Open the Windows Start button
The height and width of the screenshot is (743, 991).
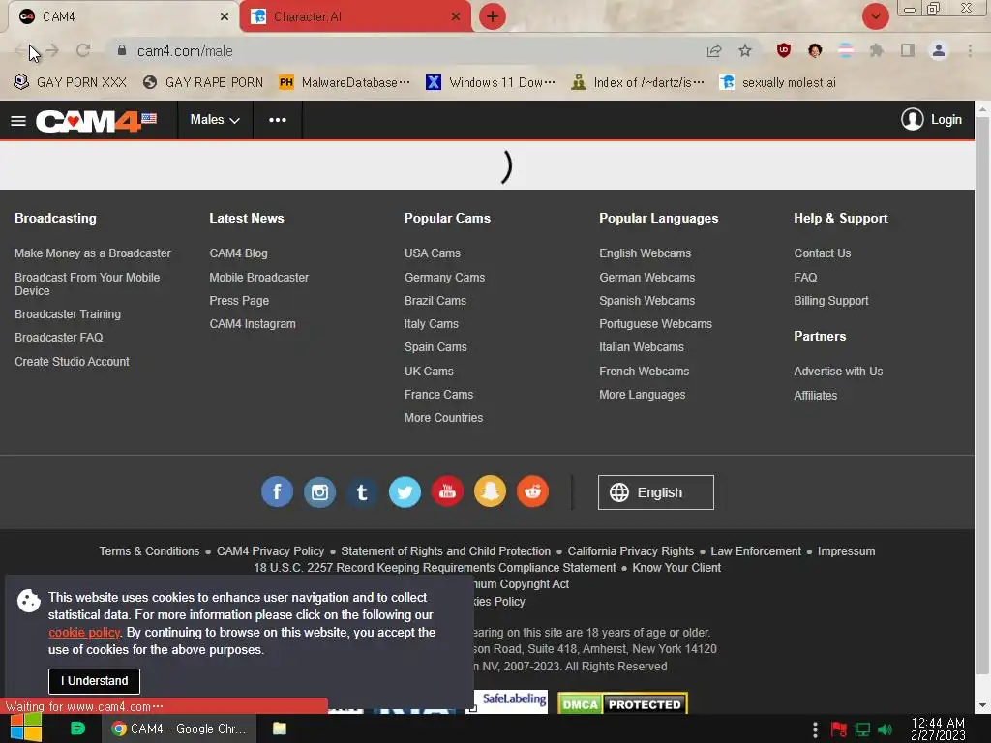coord(26,728)
